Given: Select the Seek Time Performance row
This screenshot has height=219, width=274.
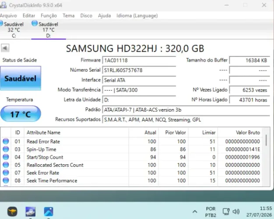Looking at the screenshot, I should (132, 180).
